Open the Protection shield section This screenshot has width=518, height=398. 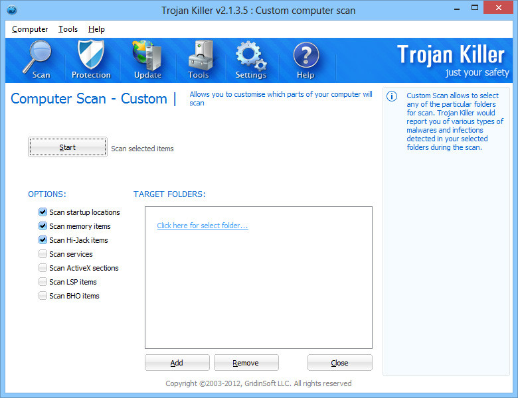pyautogui.click(x=91, y=60)
